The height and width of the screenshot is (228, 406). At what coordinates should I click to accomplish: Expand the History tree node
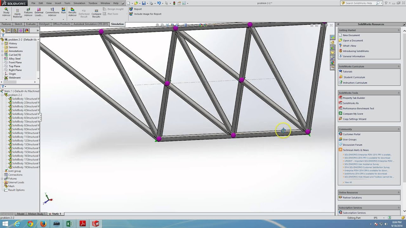coord(2,43)
